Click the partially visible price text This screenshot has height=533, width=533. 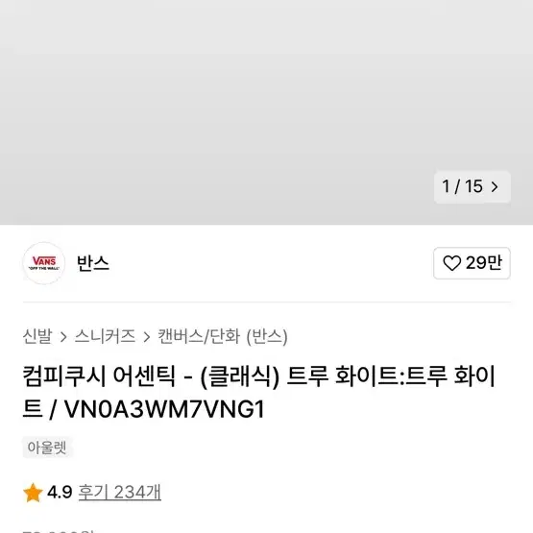tap(58, 531)
